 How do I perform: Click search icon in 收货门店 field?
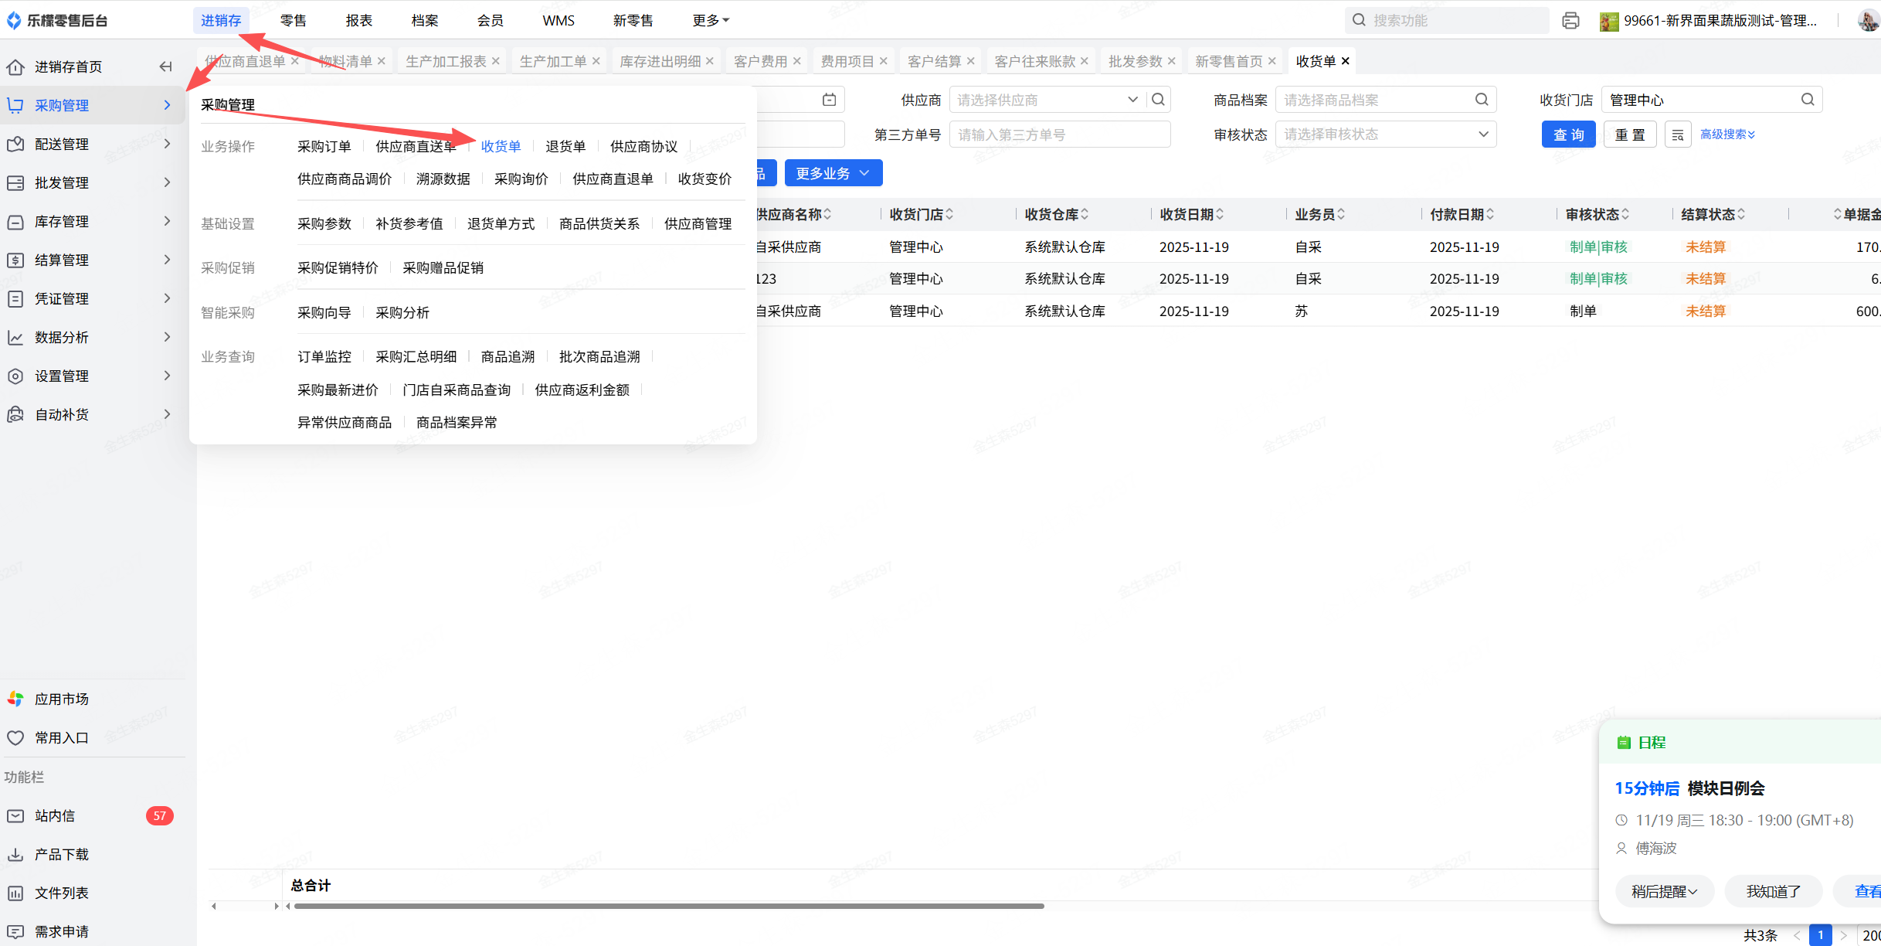click(x=1808, y=100)
